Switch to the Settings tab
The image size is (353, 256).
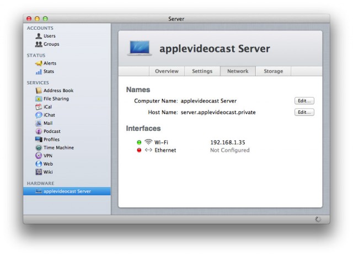click(202, 71)
